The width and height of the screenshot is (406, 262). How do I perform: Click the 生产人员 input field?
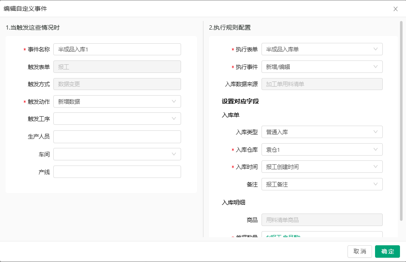[x=117, y=137]
